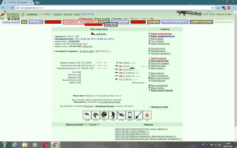Open the binoculars item slot 19/19
Image resolution: width=237 pixels, height=148 pixels.
96,115
